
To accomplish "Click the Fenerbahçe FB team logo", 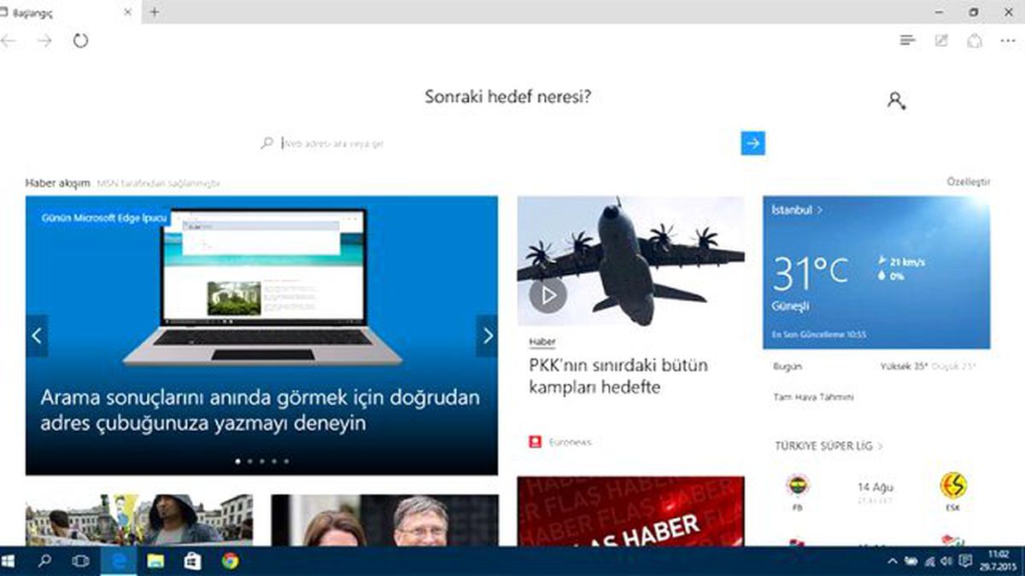I will (x=797, y=485).
